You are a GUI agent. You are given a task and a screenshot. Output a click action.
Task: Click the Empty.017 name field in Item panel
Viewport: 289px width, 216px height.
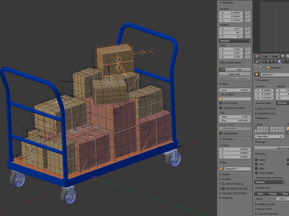(x=237, y=169)
